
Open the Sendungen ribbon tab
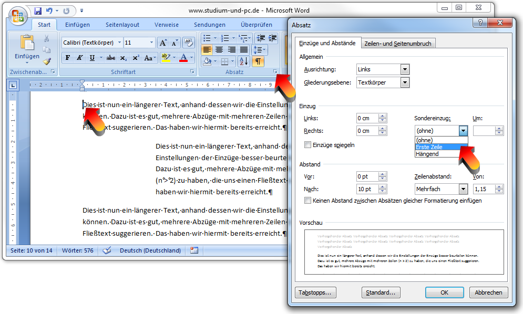pyautogui.click(x=210, y=25)
